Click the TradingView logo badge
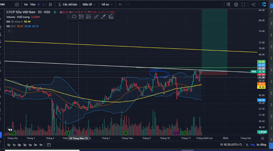This screenshot has height=151, width=273. tap(10, 130)
